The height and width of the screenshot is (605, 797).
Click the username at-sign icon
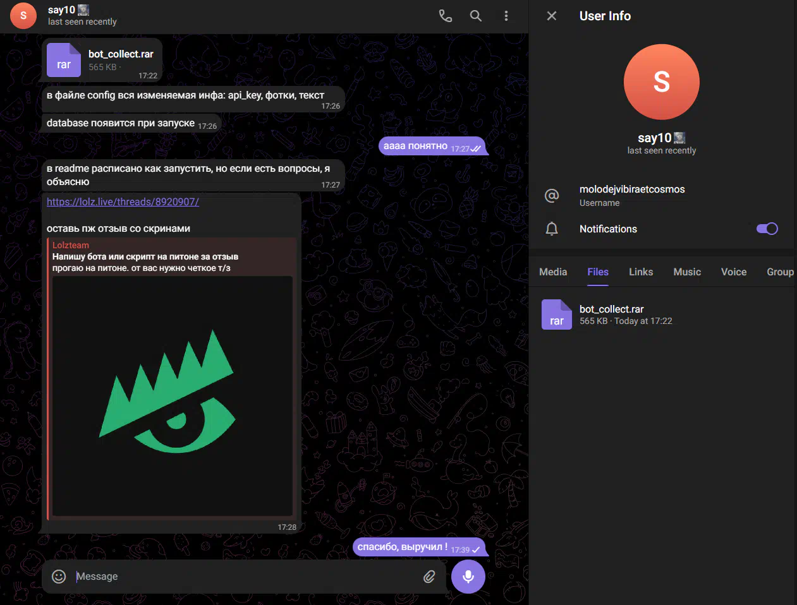tap(552, 195)
